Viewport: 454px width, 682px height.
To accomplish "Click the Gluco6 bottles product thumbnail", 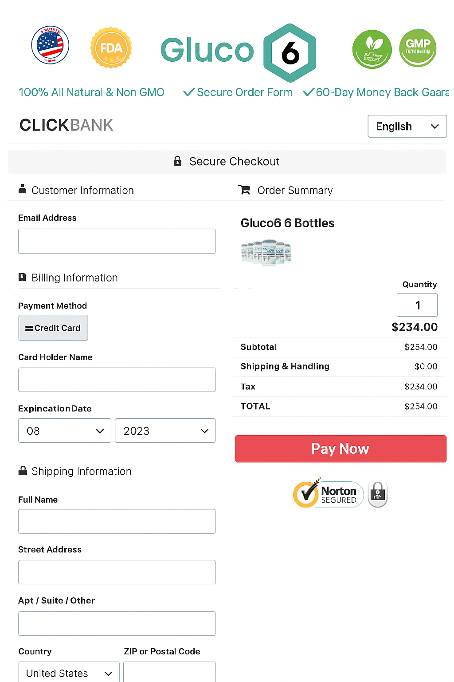I will (x=266, y=252).
